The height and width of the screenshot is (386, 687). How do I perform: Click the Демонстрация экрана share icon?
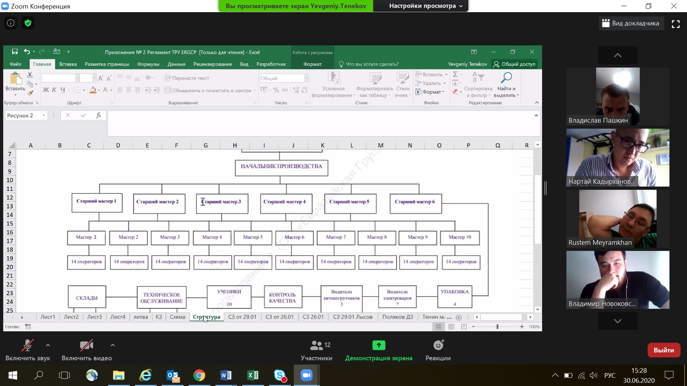pyautogui.click(x=379, y=346)
